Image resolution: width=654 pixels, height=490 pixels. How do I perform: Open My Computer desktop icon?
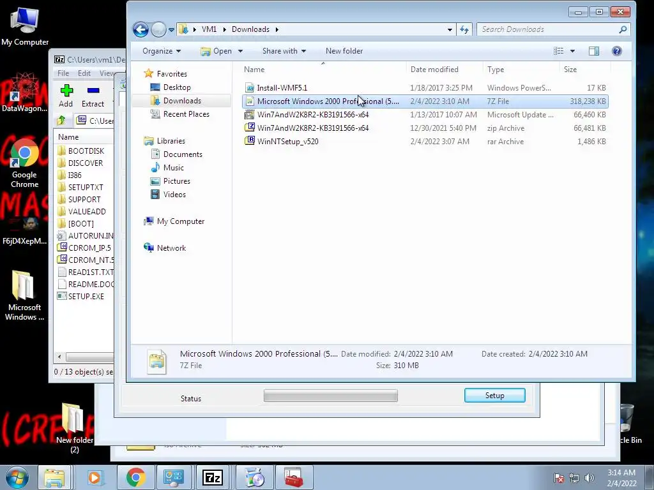click(x=25, y=26)
